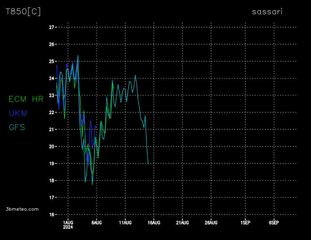Click the ECM HR legend entry
The width and height of the screenshot is (311, 240).
pyautogui.click(x=26, y=99)
